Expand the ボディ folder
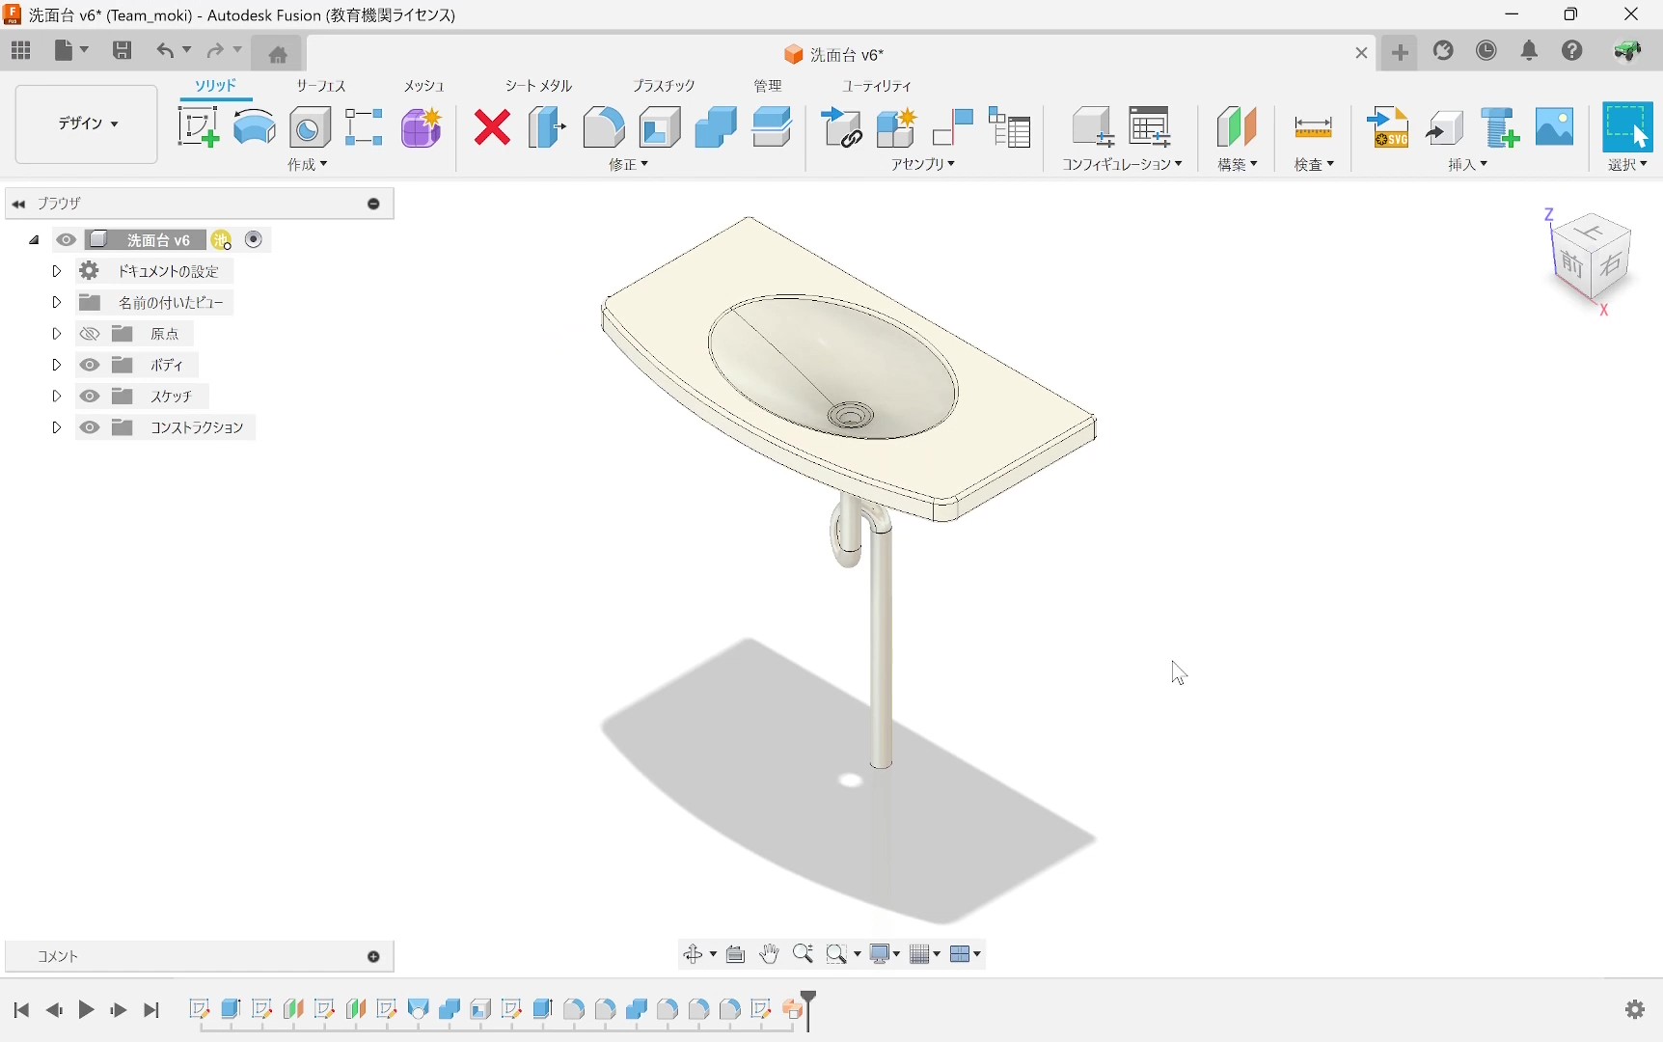The width and height of the screenshot is (1663, 1042). pyautogui.click(x=56, y=365)
